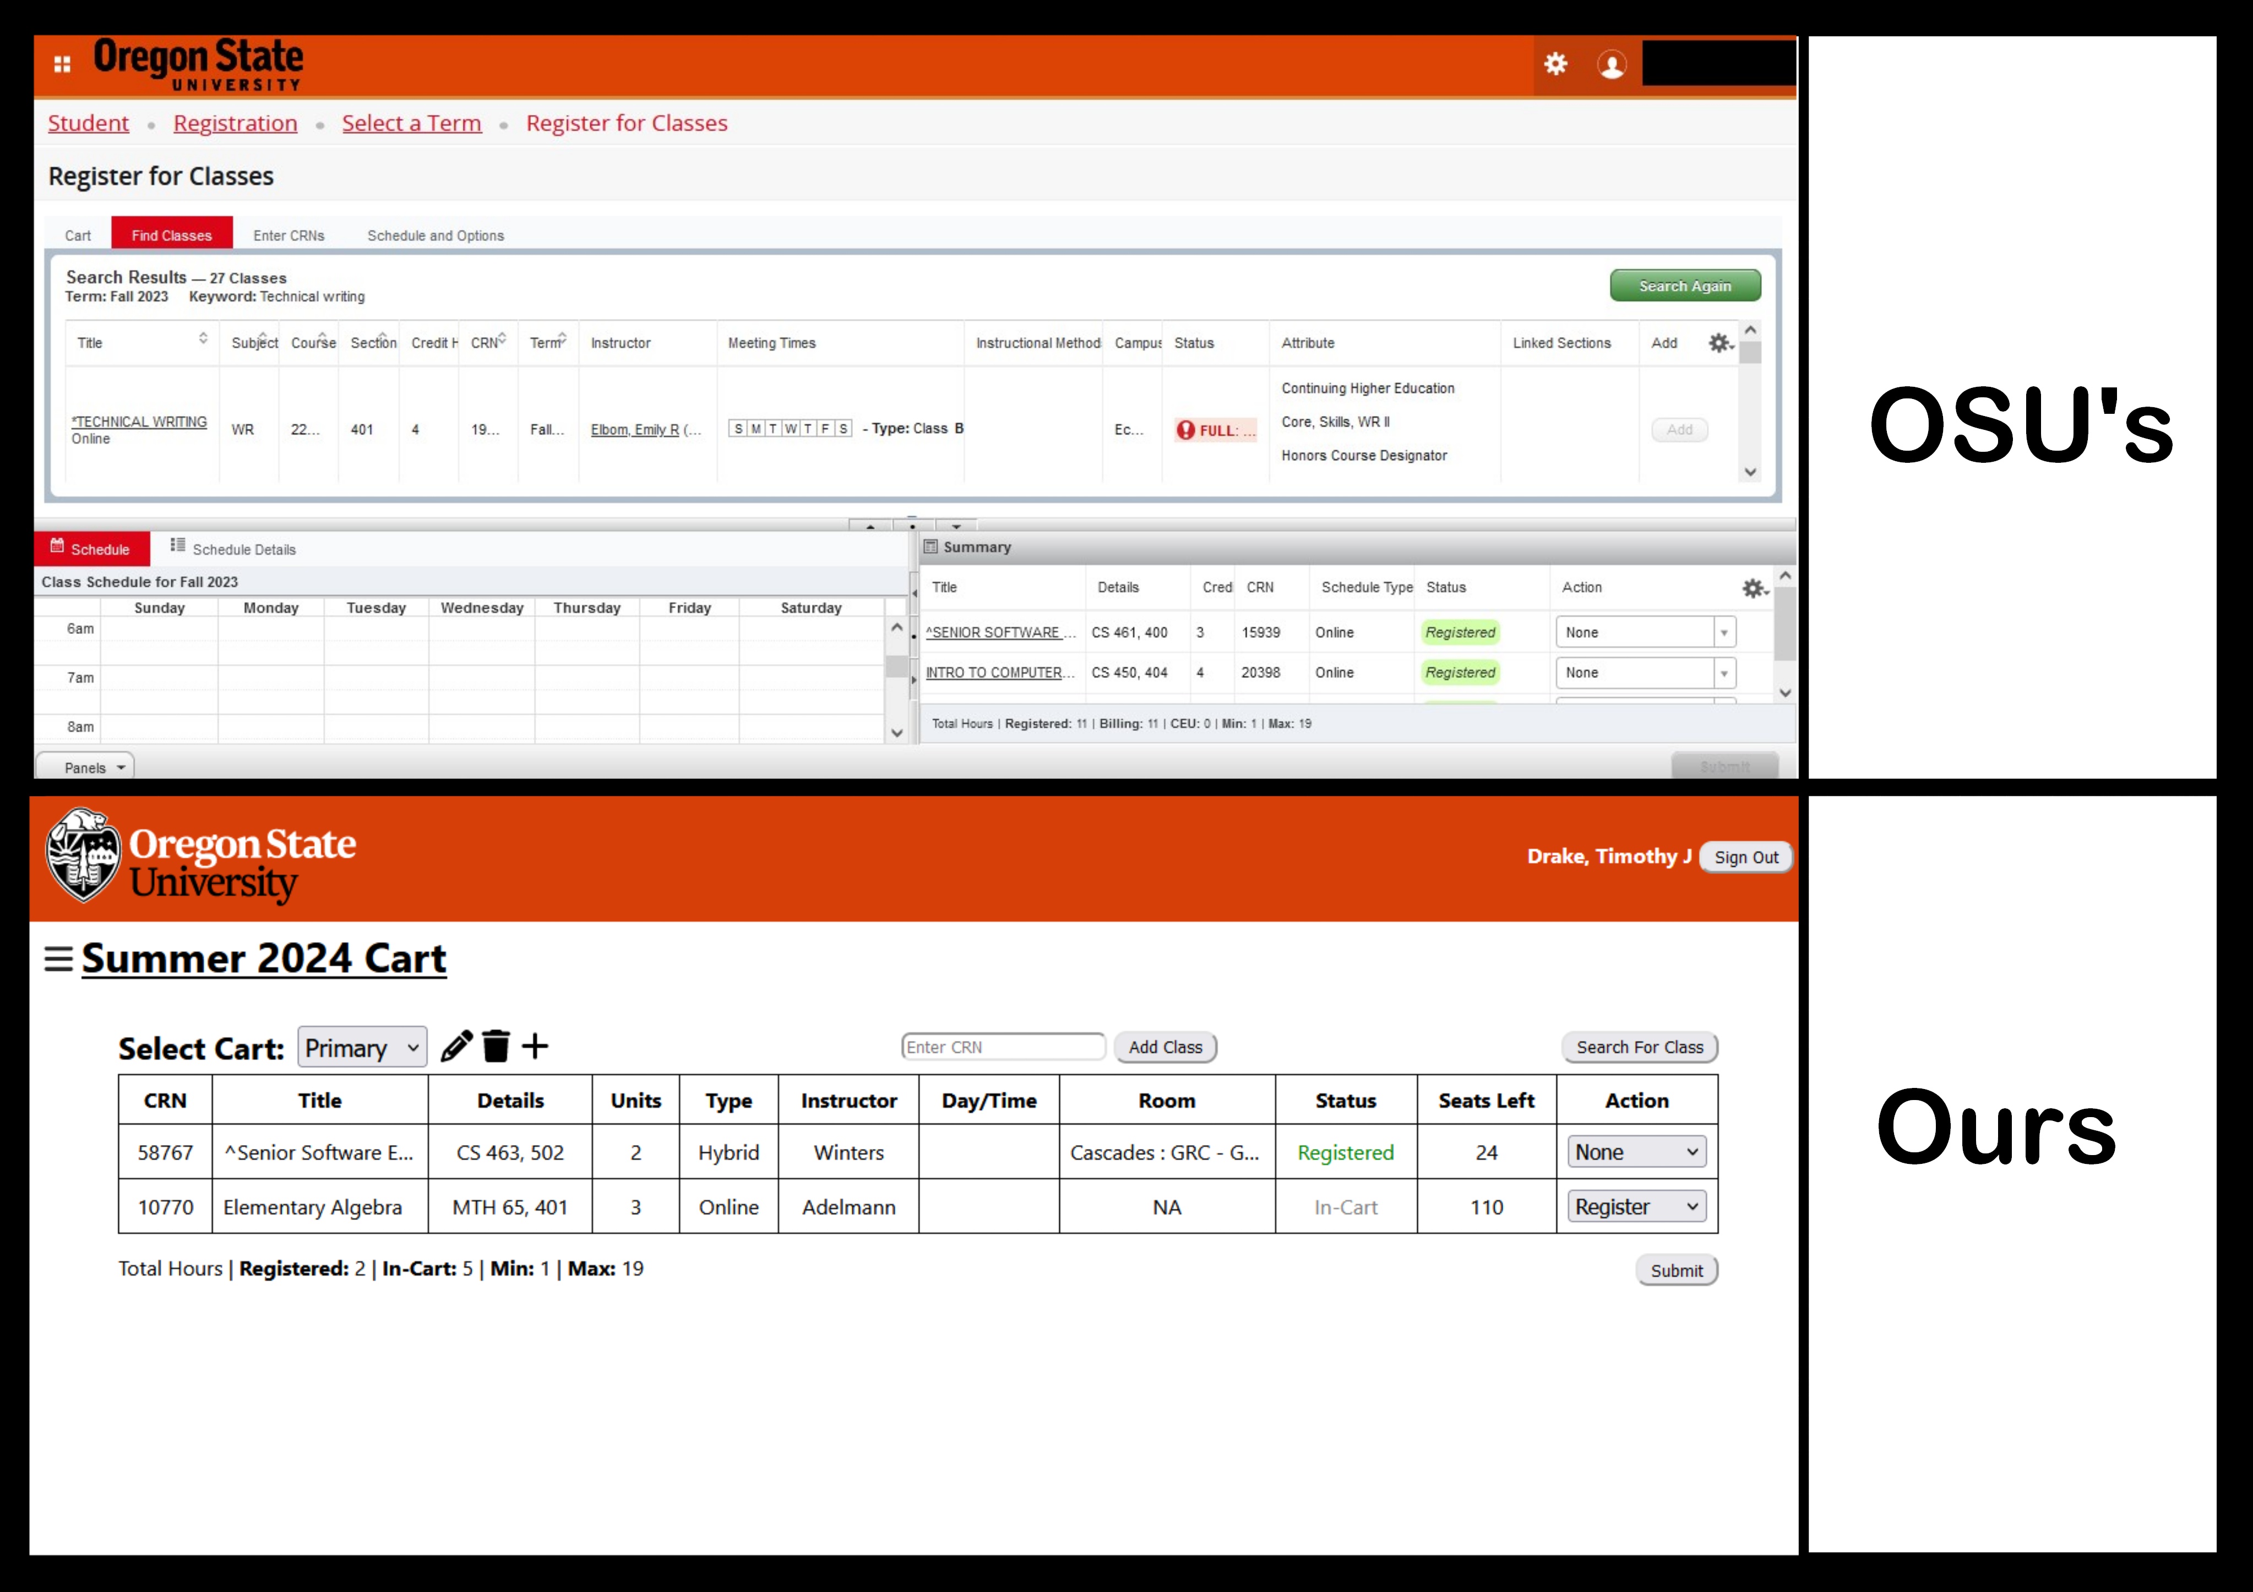Image resolution: width=2253 pixels, height=1592 pixels.
Task: Click Registered badge for CRN 15939
Action: click(x=1460, y=633)
